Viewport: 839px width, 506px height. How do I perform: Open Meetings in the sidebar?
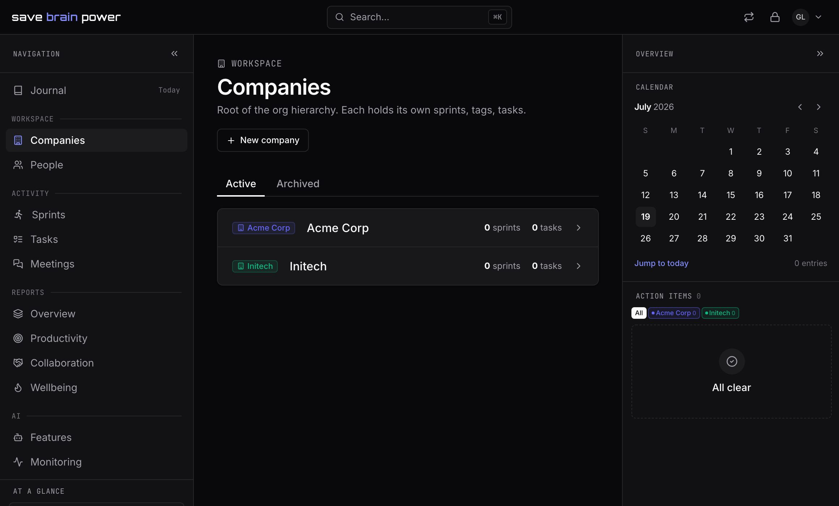[x=97, y=264]
